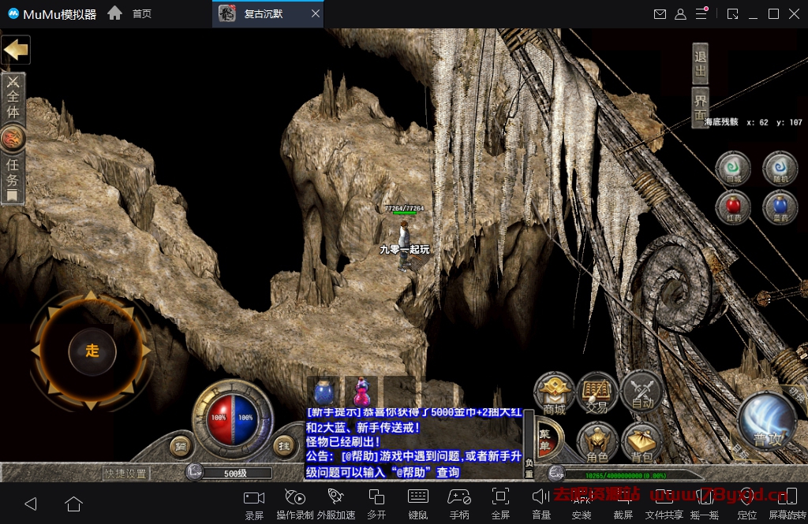The width and height of the screenshot is (808, 524).
Task: Click the player character 九零一起玩
Action: click(x=405, y=246)
